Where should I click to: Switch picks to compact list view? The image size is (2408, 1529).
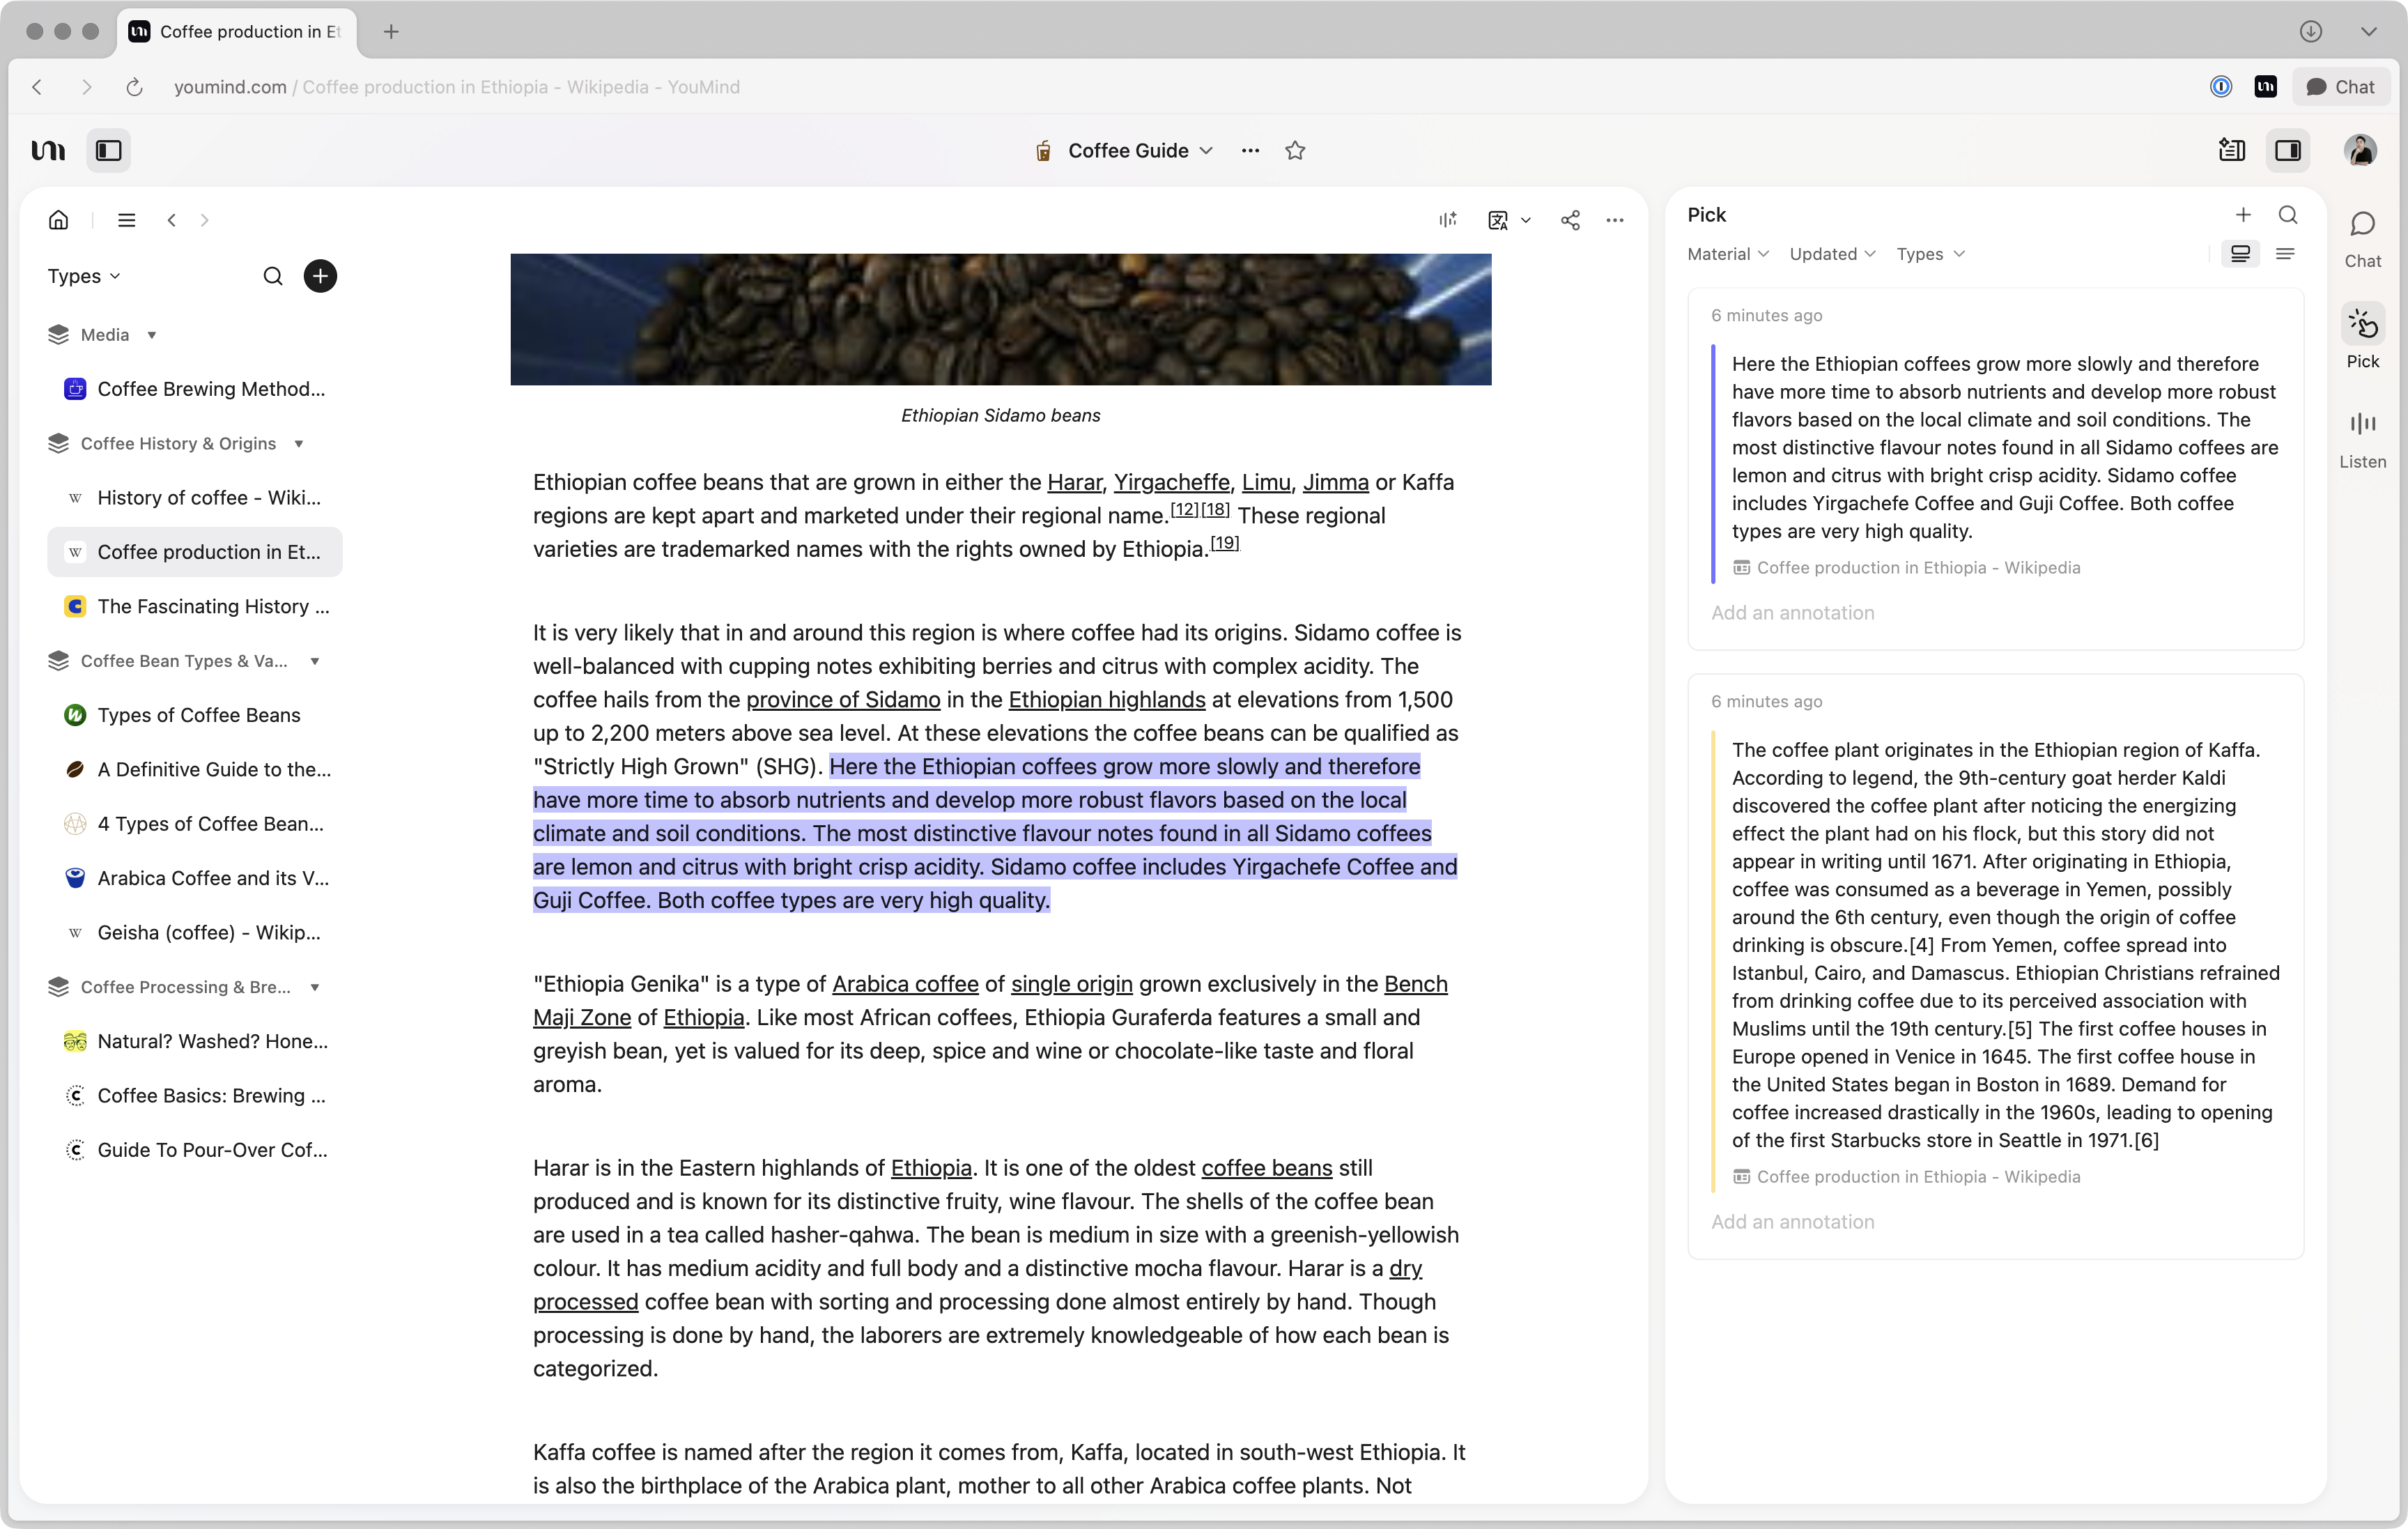pos(2285,254)
